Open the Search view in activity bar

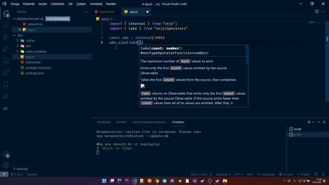coord(6,25)
